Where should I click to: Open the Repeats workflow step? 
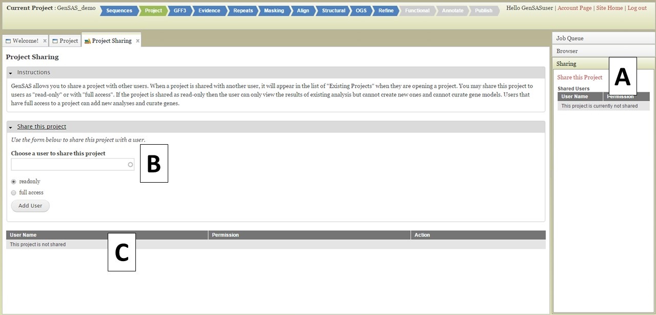pos(243,11)
